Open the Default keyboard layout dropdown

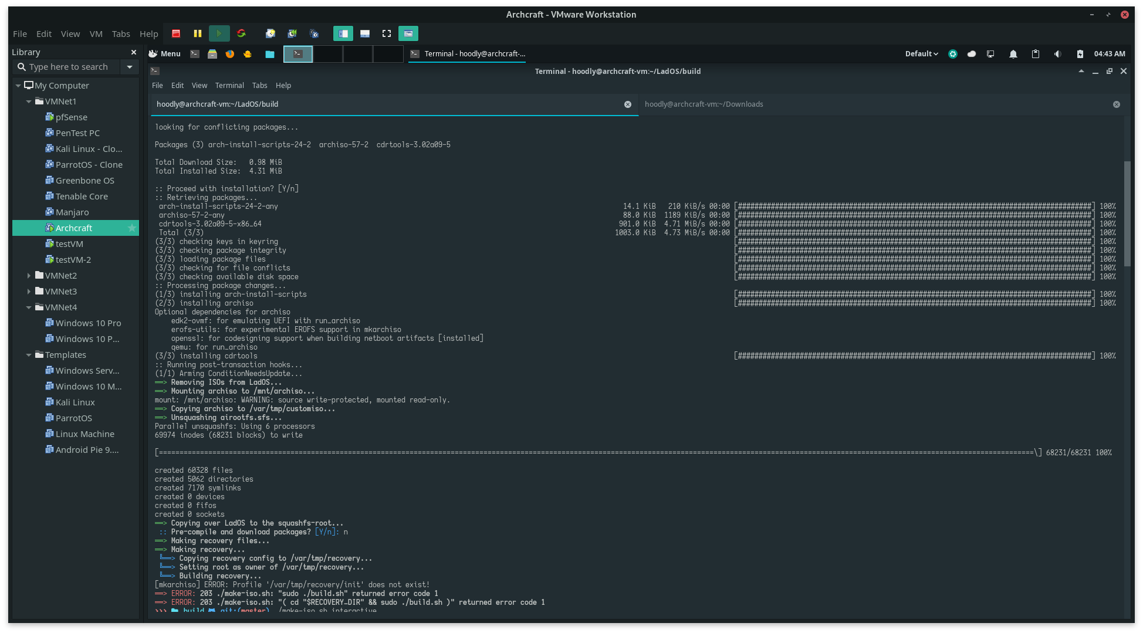[921, 53]
